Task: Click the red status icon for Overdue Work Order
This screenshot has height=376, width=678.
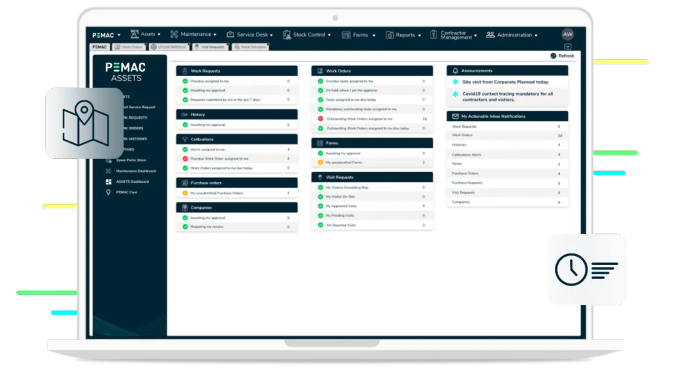Action: click(x=185, y=159)
